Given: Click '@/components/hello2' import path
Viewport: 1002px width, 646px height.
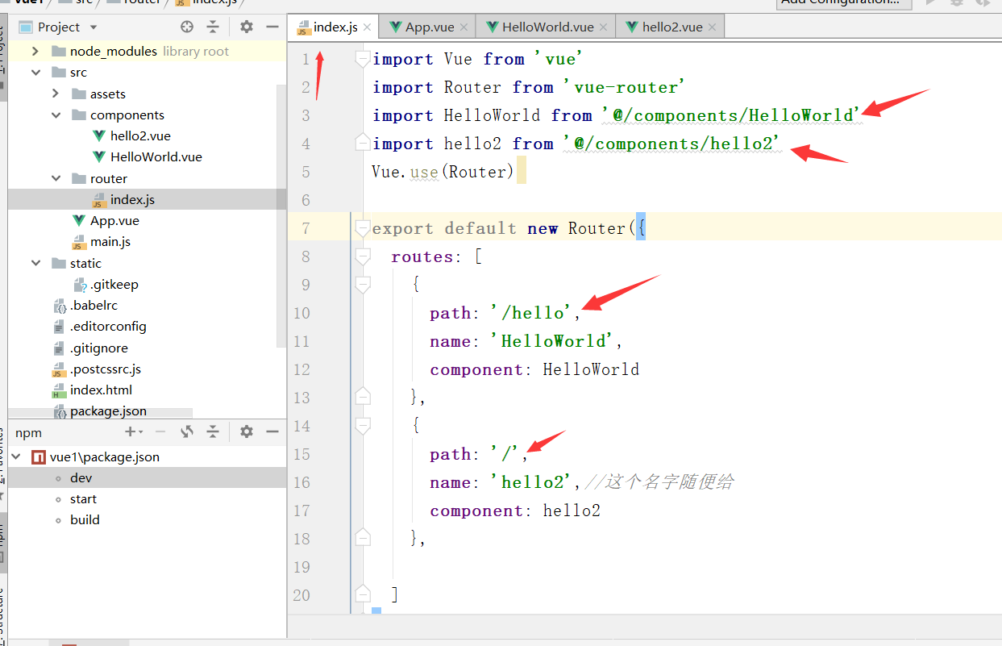Looking at the screenshot, I should (x=671, y=144).
